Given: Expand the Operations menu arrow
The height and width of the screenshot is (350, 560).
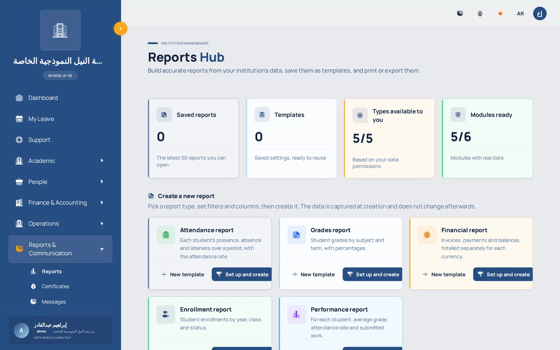Looking at the screenshot, I should pos(102,224).
